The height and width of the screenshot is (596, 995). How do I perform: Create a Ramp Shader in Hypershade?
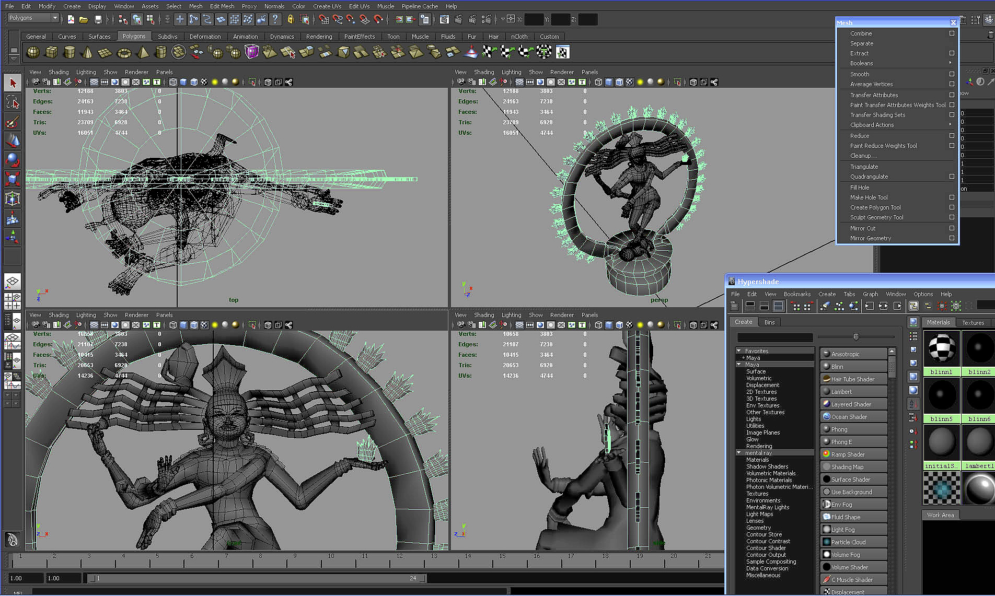click(x=854, y=454)
